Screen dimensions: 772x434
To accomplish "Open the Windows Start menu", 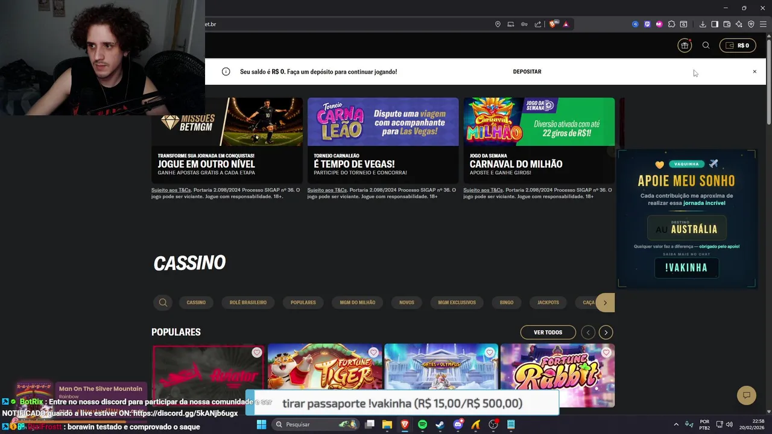I will click(262, 424).
